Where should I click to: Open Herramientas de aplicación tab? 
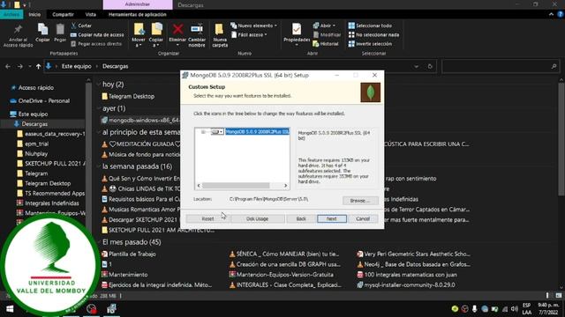coord(138,14)
